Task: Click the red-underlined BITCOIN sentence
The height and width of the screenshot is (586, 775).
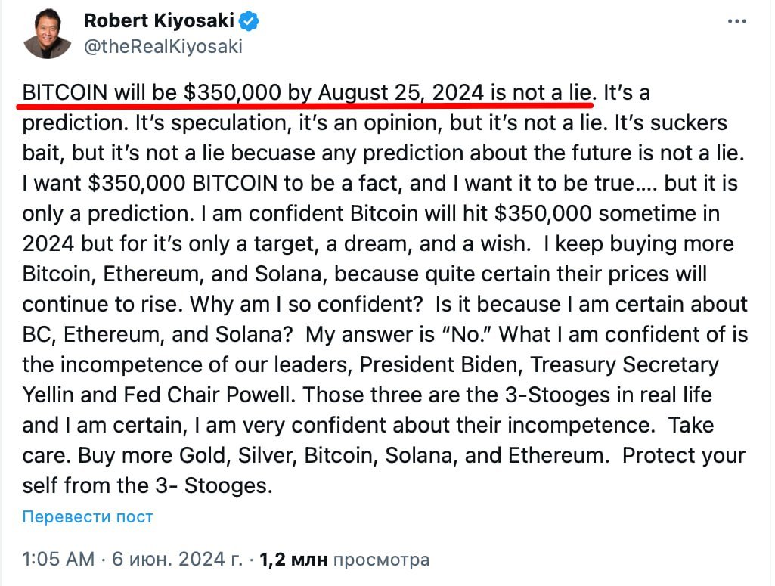Action: tap(306, 93)
